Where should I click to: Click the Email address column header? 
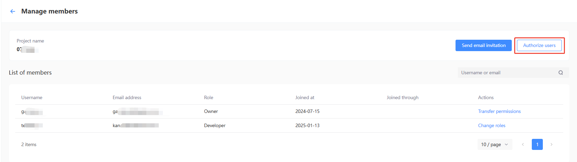coord(127,97)
